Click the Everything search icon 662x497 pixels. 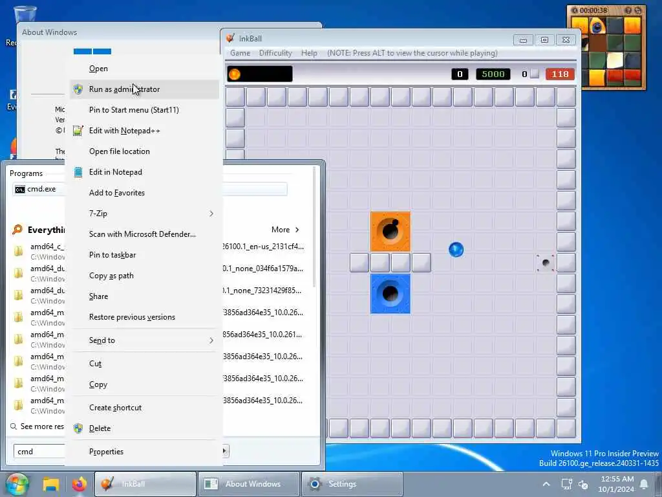(x=17, y=230)
